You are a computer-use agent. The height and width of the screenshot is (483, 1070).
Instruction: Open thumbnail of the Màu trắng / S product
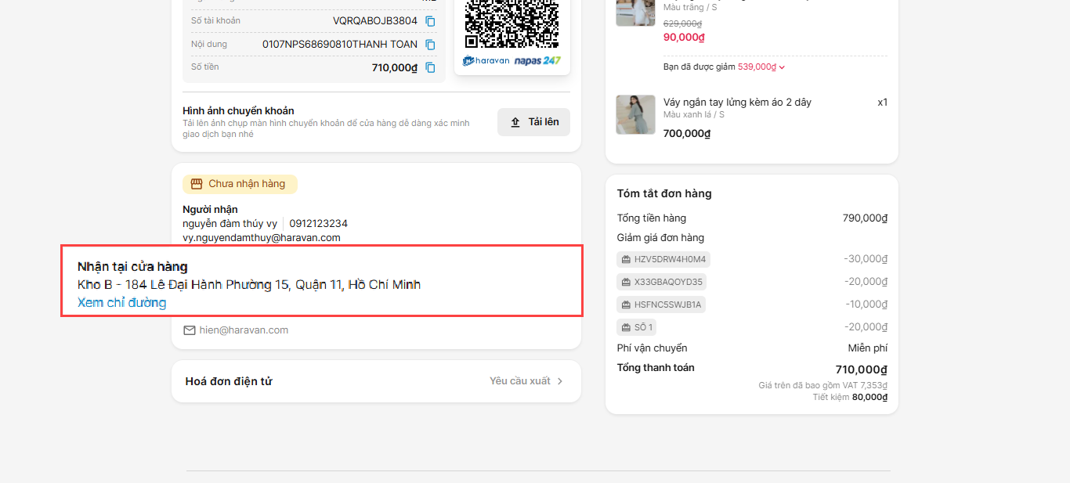[x=635, y=13]
